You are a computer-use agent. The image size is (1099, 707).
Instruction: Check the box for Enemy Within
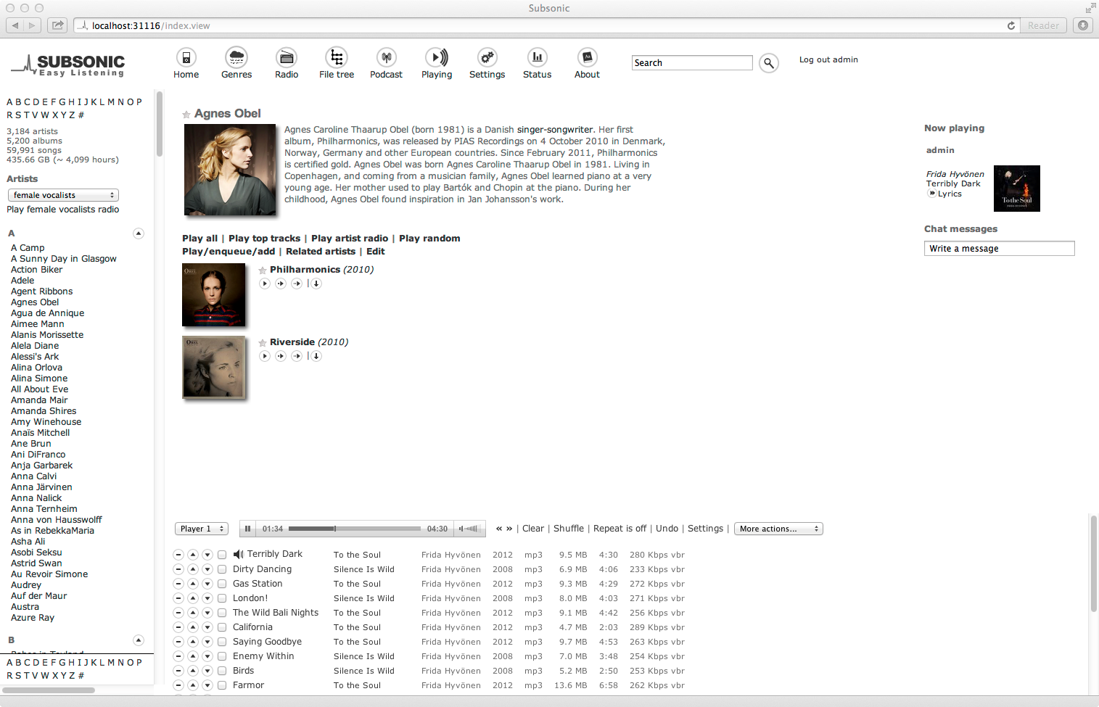click(222, 656)
